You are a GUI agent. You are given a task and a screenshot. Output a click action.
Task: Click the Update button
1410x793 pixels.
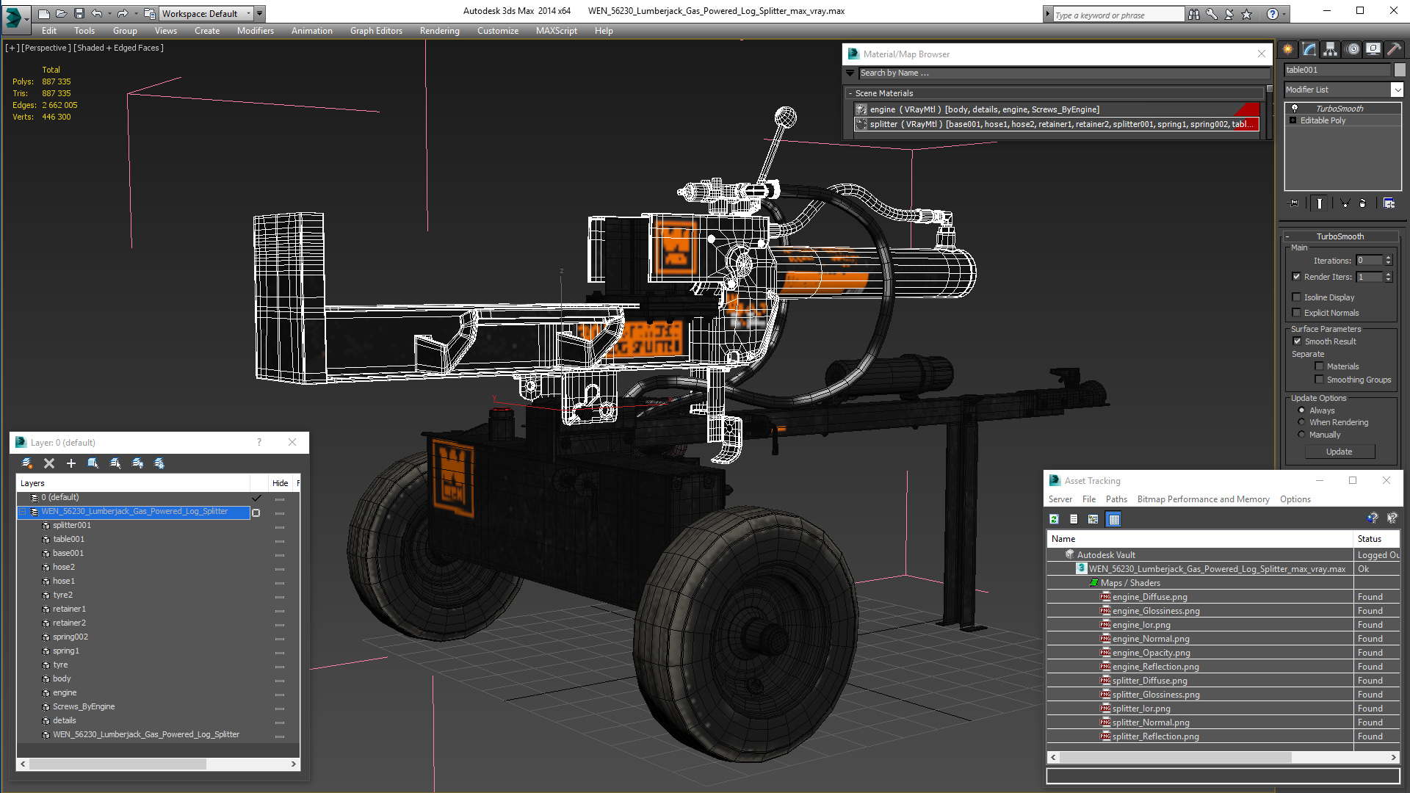click(x=1339, y=452)
